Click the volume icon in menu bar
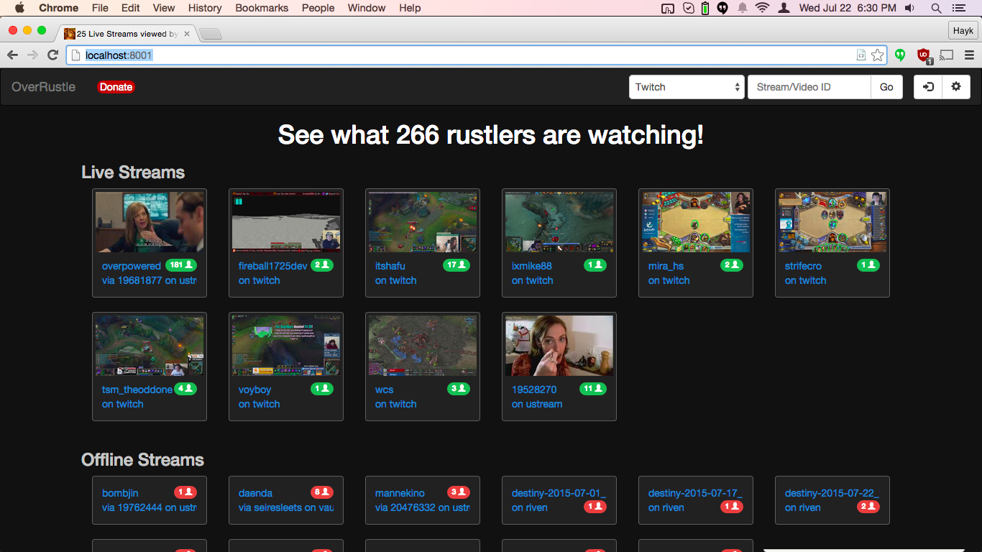 pos(910,8)
